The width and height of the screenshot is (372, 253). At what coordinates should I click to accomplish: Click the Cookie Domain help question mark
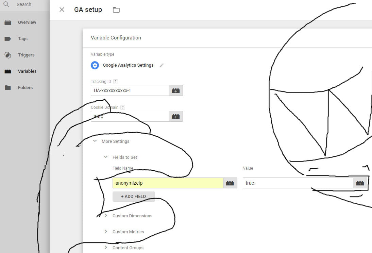(123, 107)
